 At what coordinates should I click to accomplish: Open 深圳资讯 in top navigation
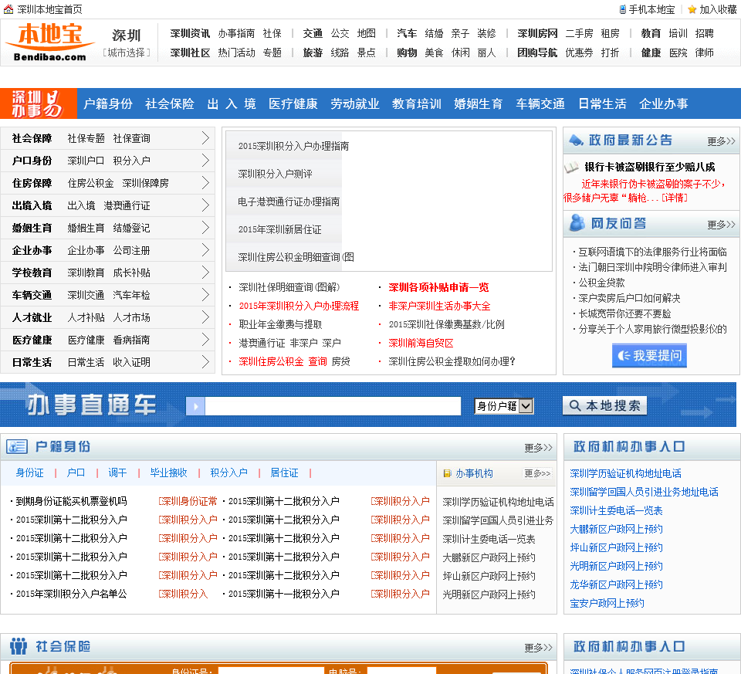coord(190,33)
